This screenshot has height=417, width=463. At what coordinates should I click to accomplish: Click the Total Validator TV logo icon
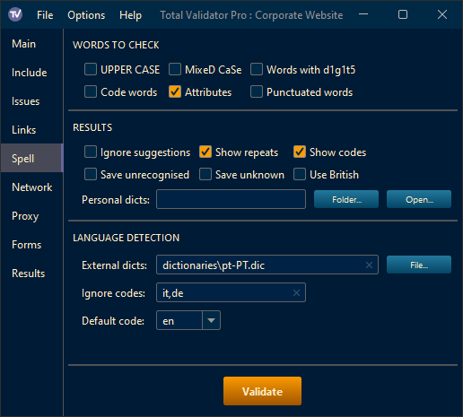[15, 14]
